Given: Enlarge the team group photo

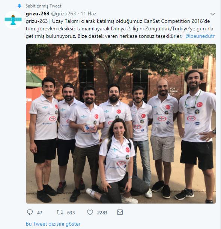Looking at the screenshot, I should 121,124.
